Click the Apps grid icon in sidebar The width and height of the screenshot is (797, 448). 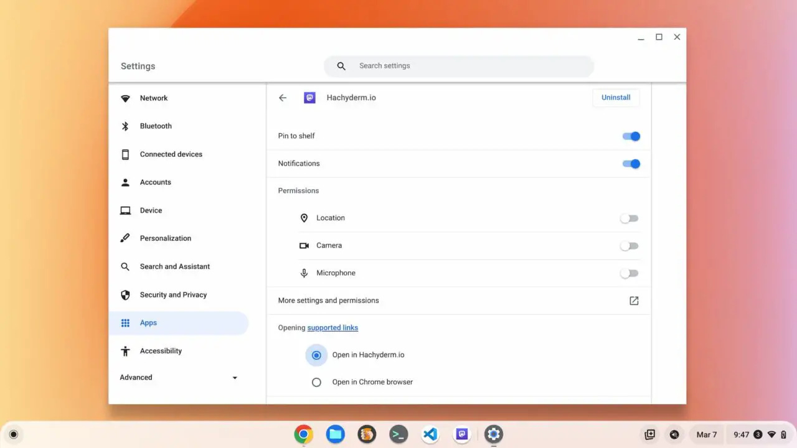click(x=125, y=323)
